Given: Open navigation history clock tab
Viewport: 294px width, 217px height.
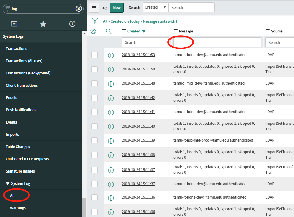Looking at the screenshot, I should click(x=72, y=24).
